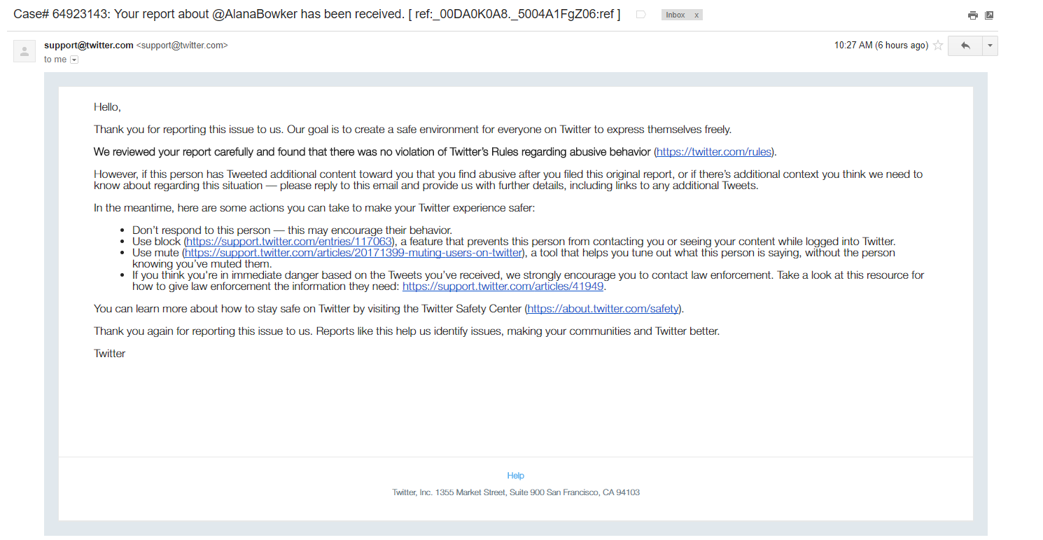The height and width of the screenshot is (540, 1043).
Task: Star this message from support@twitter.com
Action: coord(938,46)
